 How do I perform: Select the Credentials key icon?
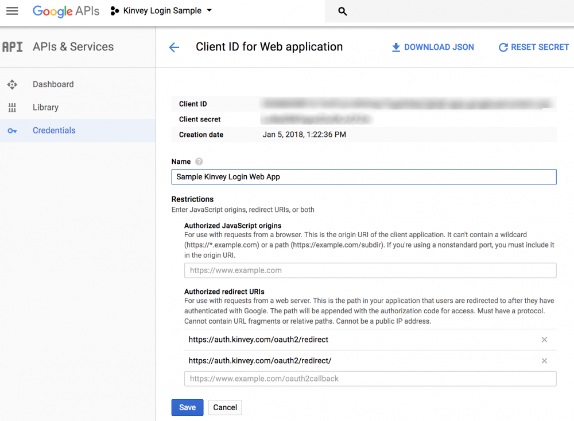click(x=12, y=130)
